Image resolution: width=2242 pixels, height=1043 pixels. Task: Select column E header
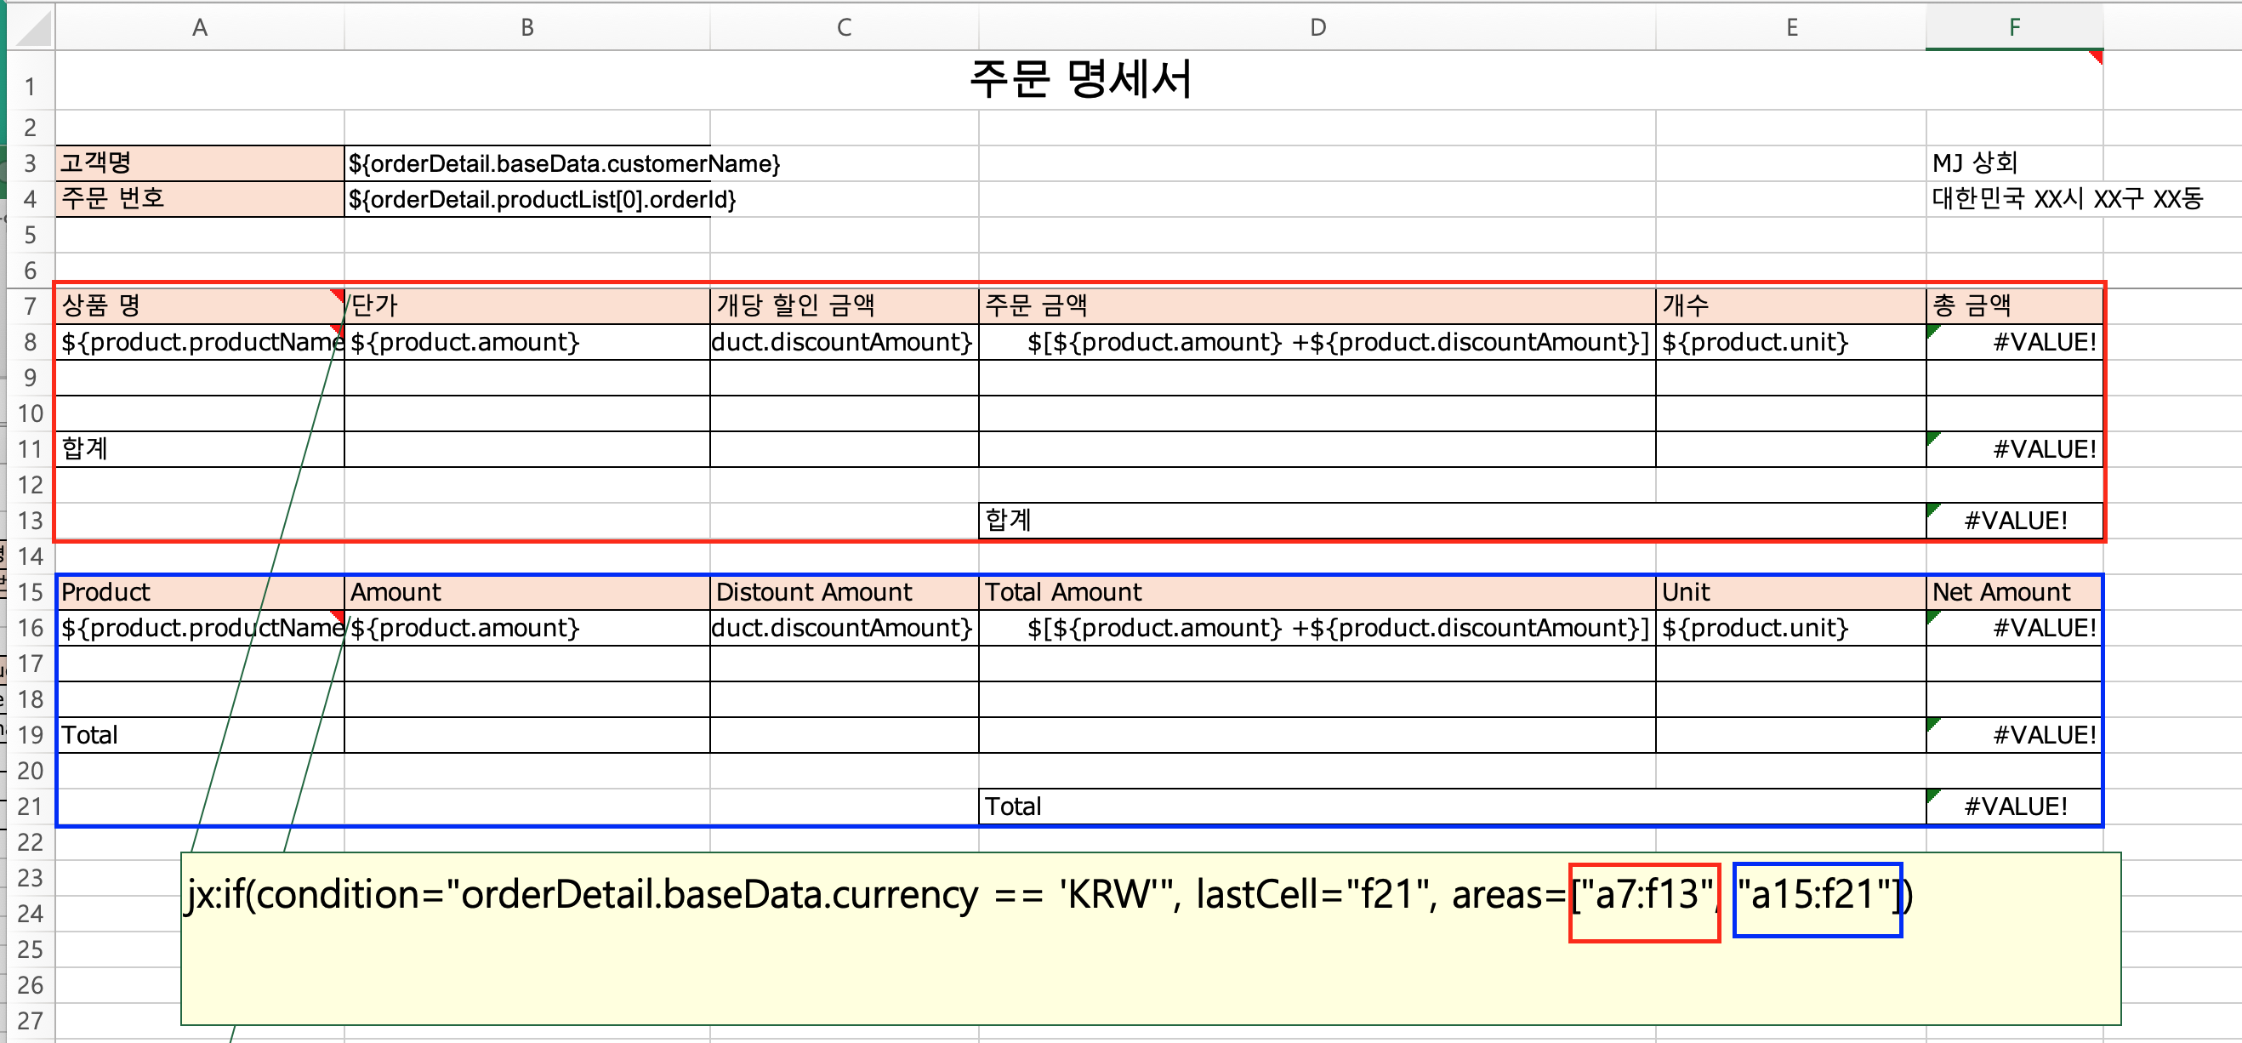[x=1791, y=27]
